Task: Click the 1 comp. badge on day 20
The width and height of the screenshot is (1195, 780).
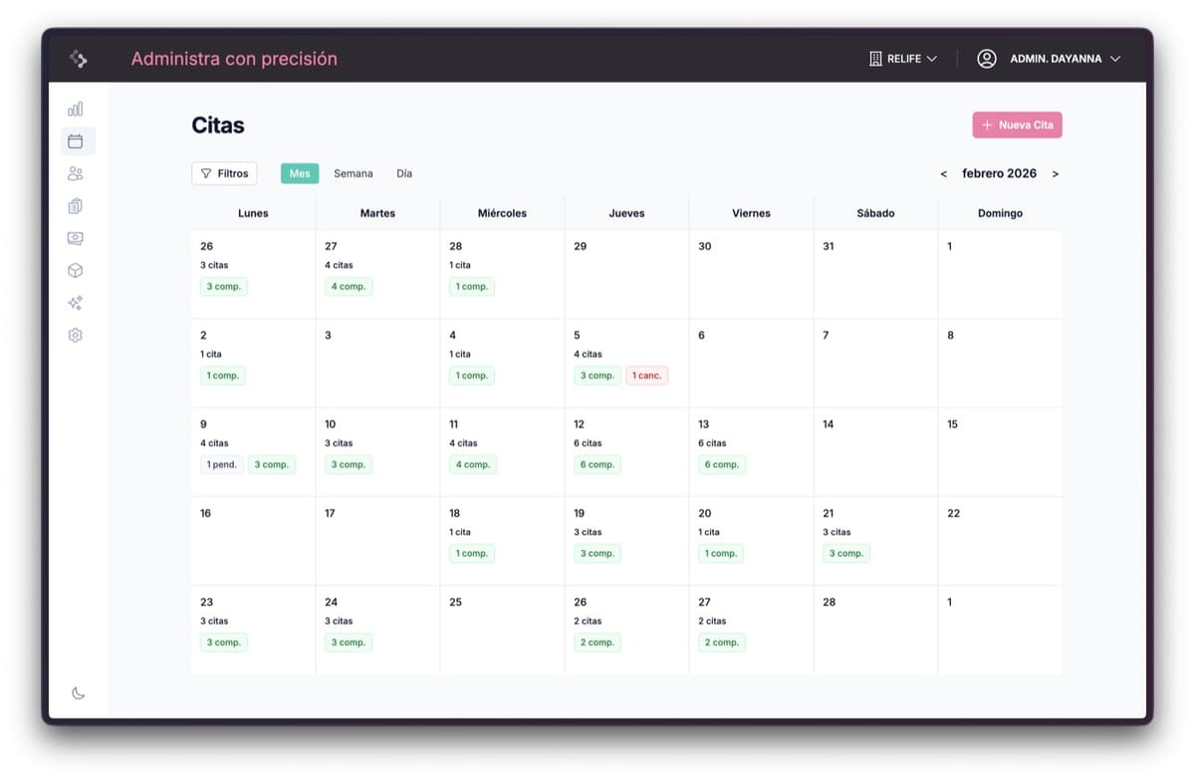Action: 721,554
